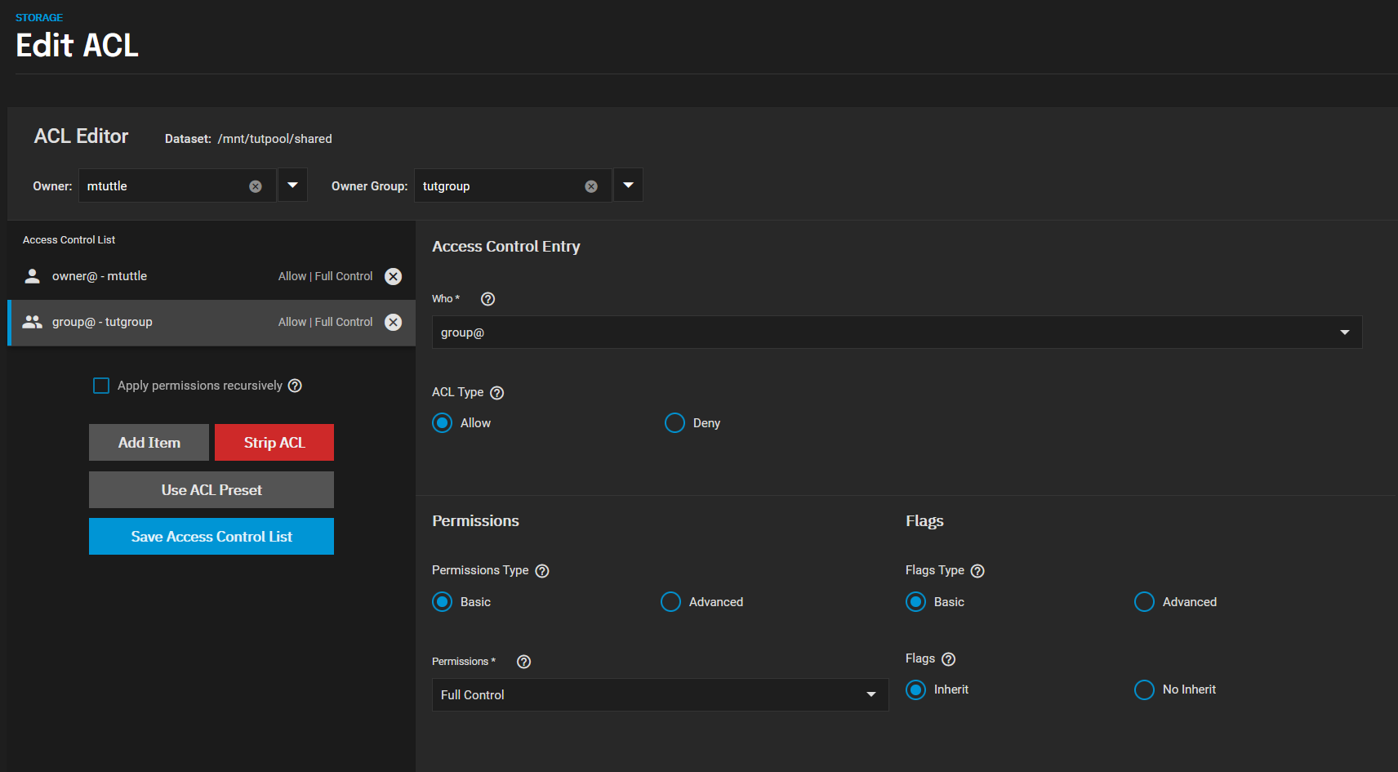Select the owner@ - mtuttle ACL entry

coord(163,276)
